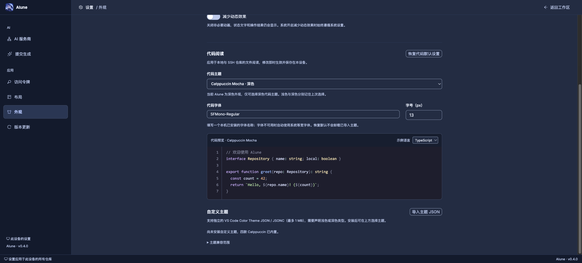Open the 示例语言 TypeScript dropdown
This screenshot has width=582, height=263.
pos(425,140)
